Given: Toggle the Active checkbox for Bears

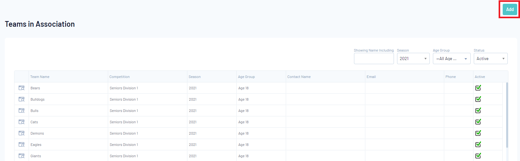Looking at the screenshot, I should coord(478,88).
